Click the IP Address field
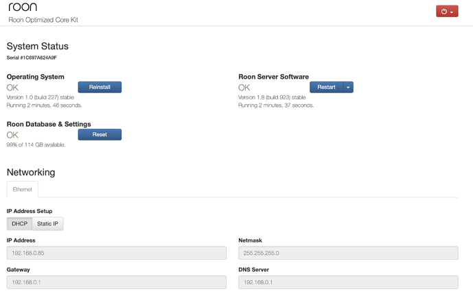This screenshot has height=298, width=473. (117, 253)
